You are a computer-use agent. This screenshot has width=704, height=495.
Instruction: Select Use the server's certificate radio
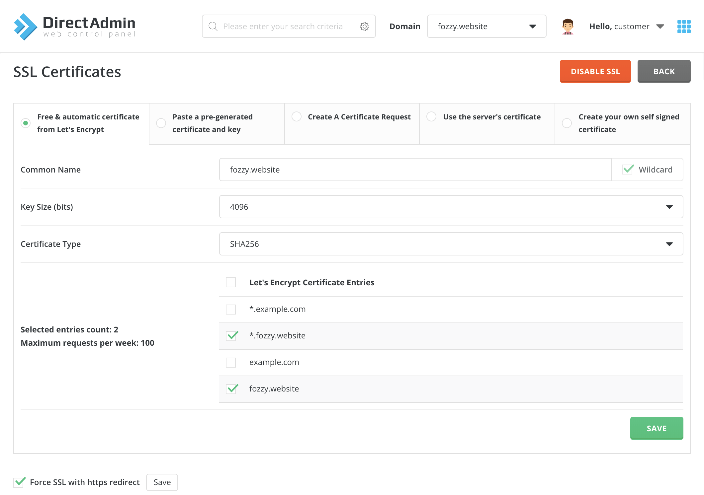(431, 117)
